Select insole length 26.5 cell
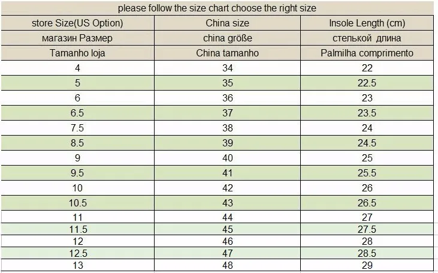Screen dimensions: 438x273 click(x=367, y=203)
